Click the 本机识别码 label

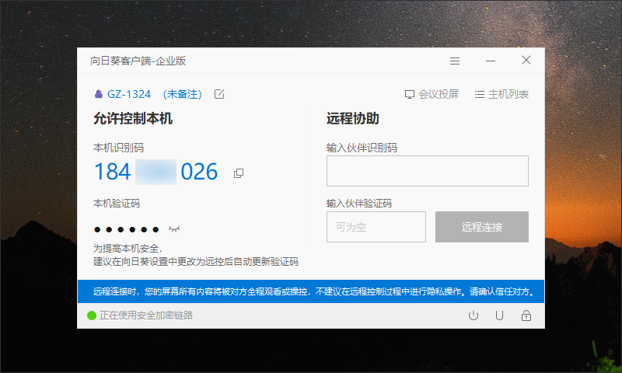coord(118,148)
